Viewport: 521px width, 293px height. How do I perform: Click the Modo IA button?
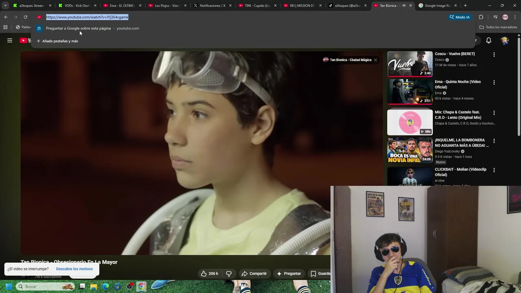460,17
